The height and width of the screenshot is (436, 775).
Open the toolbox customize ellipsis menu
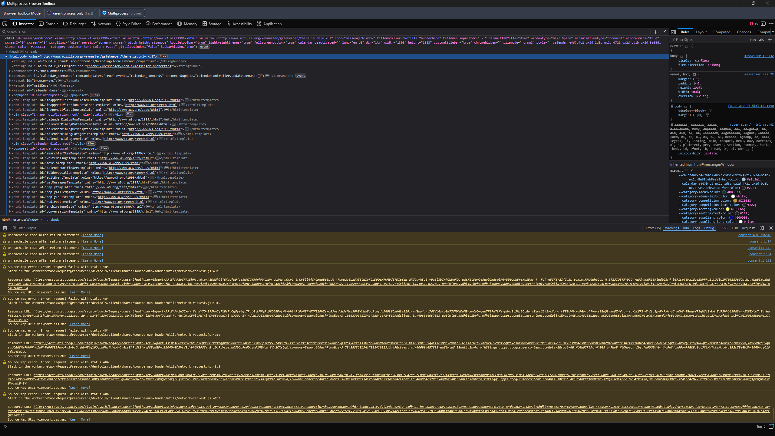pos(771,24)
